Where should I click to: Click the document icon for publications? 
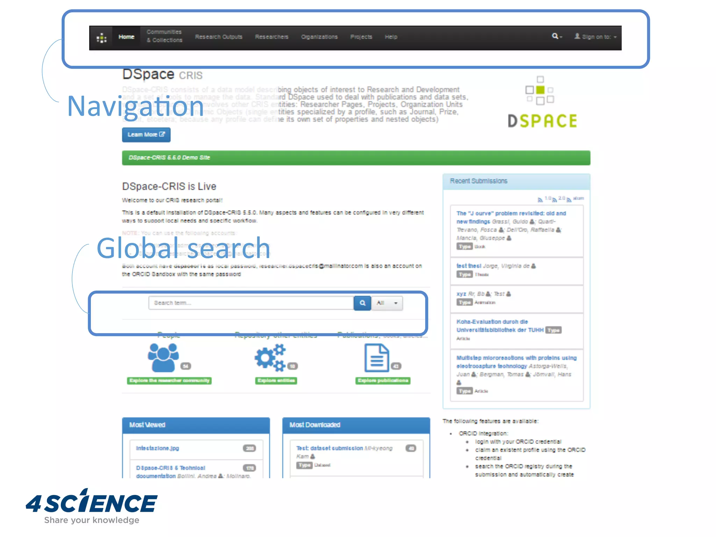pos(377,358)
